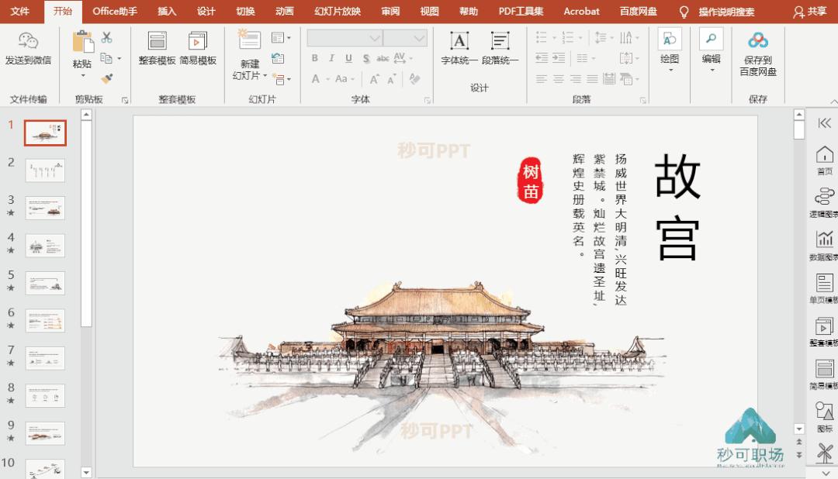The height and width of the screenshot is (479, 838).
Task: Click the decrease indent icon
Action: click(x=542, y=58)
